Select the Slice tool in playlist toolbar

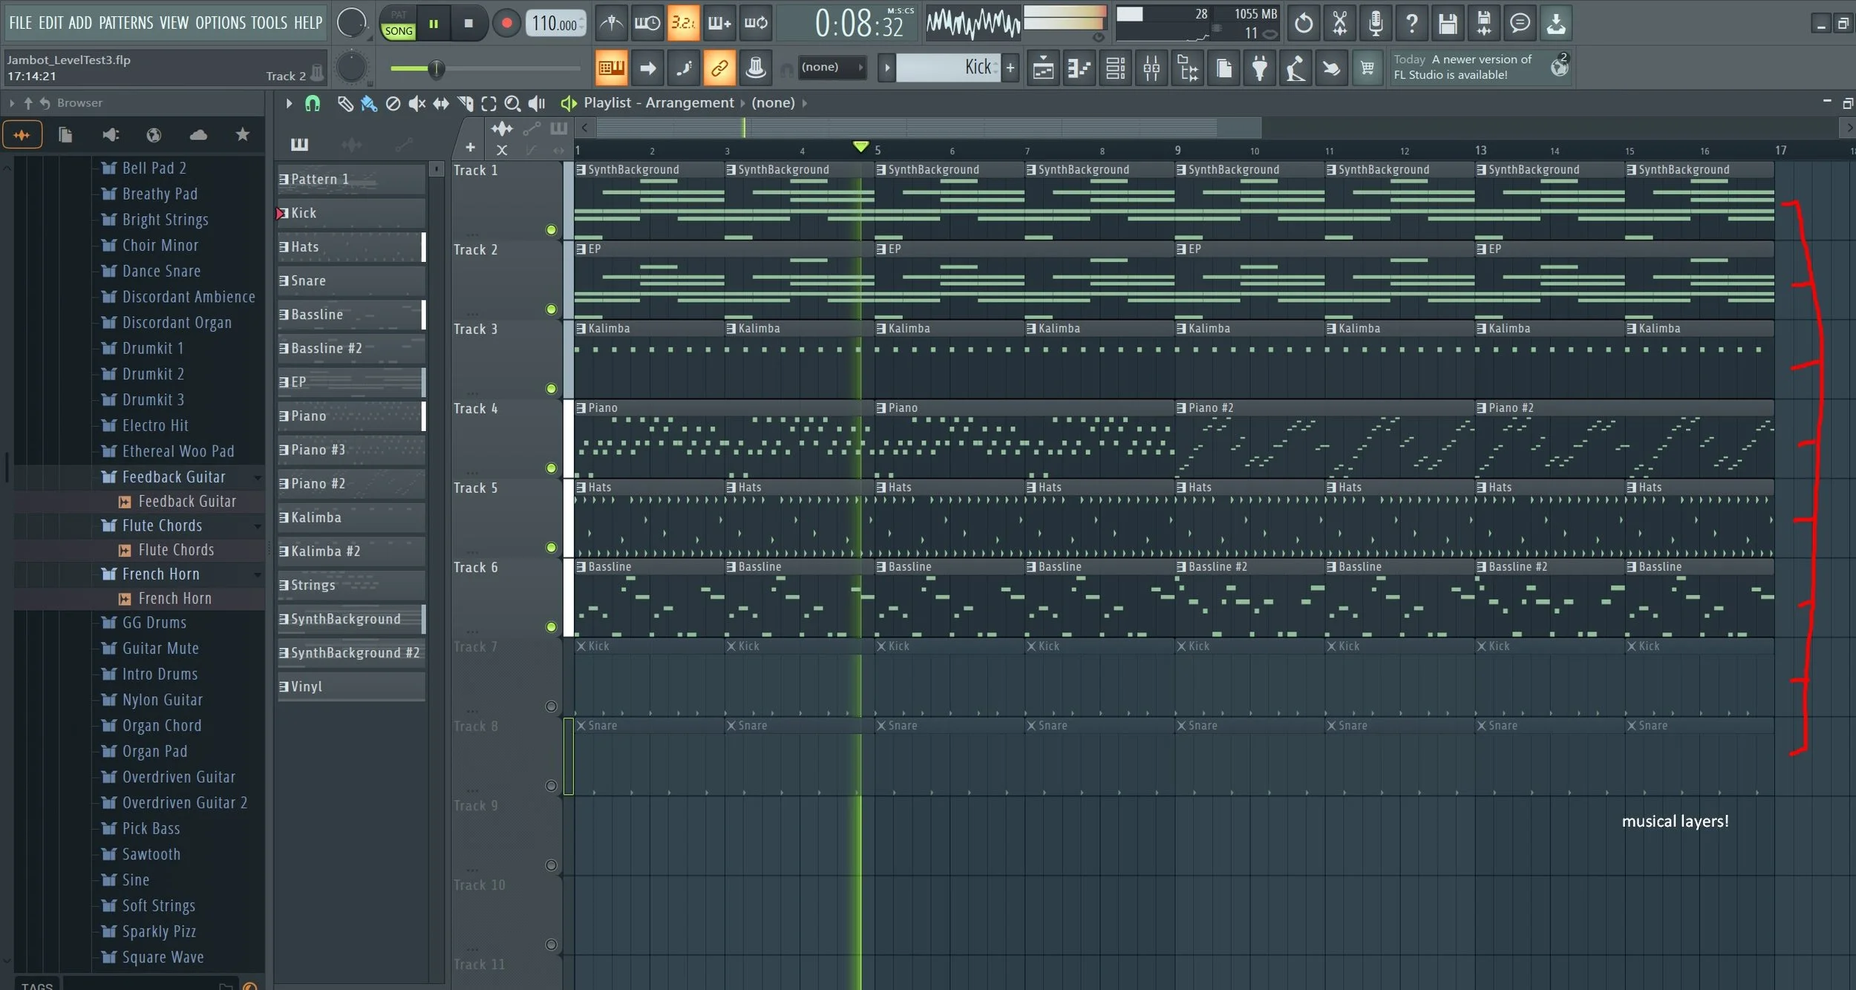pos(465,103)
